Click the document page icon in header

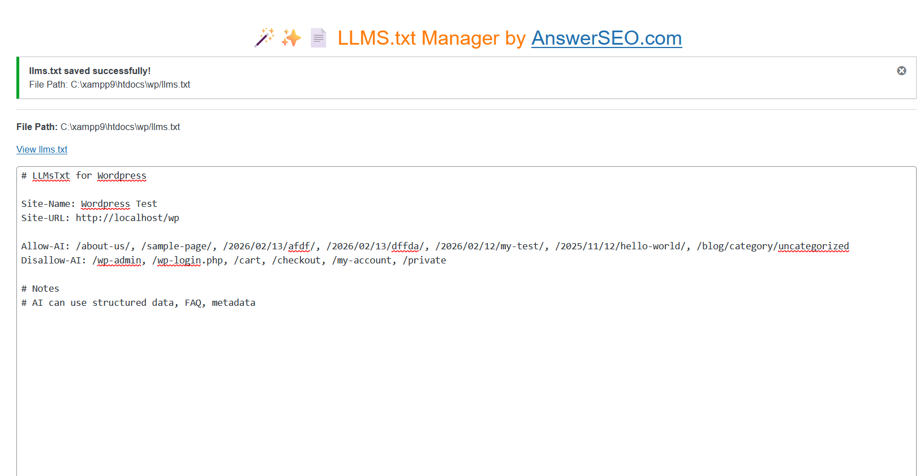pyautogui.click(x=319, y=38)
